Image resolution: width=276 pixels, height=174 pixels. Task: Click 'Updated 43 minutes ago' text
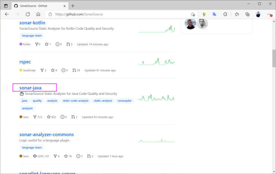pyautogui.click(x=97, y=117)
